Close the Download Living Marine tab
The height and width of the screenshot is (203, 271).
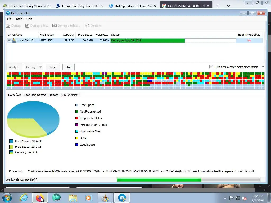tap(48, 6)
